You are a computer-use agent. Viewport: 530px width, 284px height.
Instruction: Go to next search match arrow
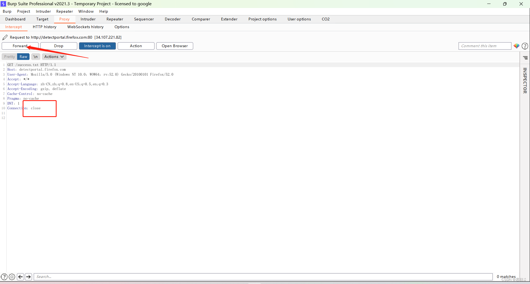28,277
